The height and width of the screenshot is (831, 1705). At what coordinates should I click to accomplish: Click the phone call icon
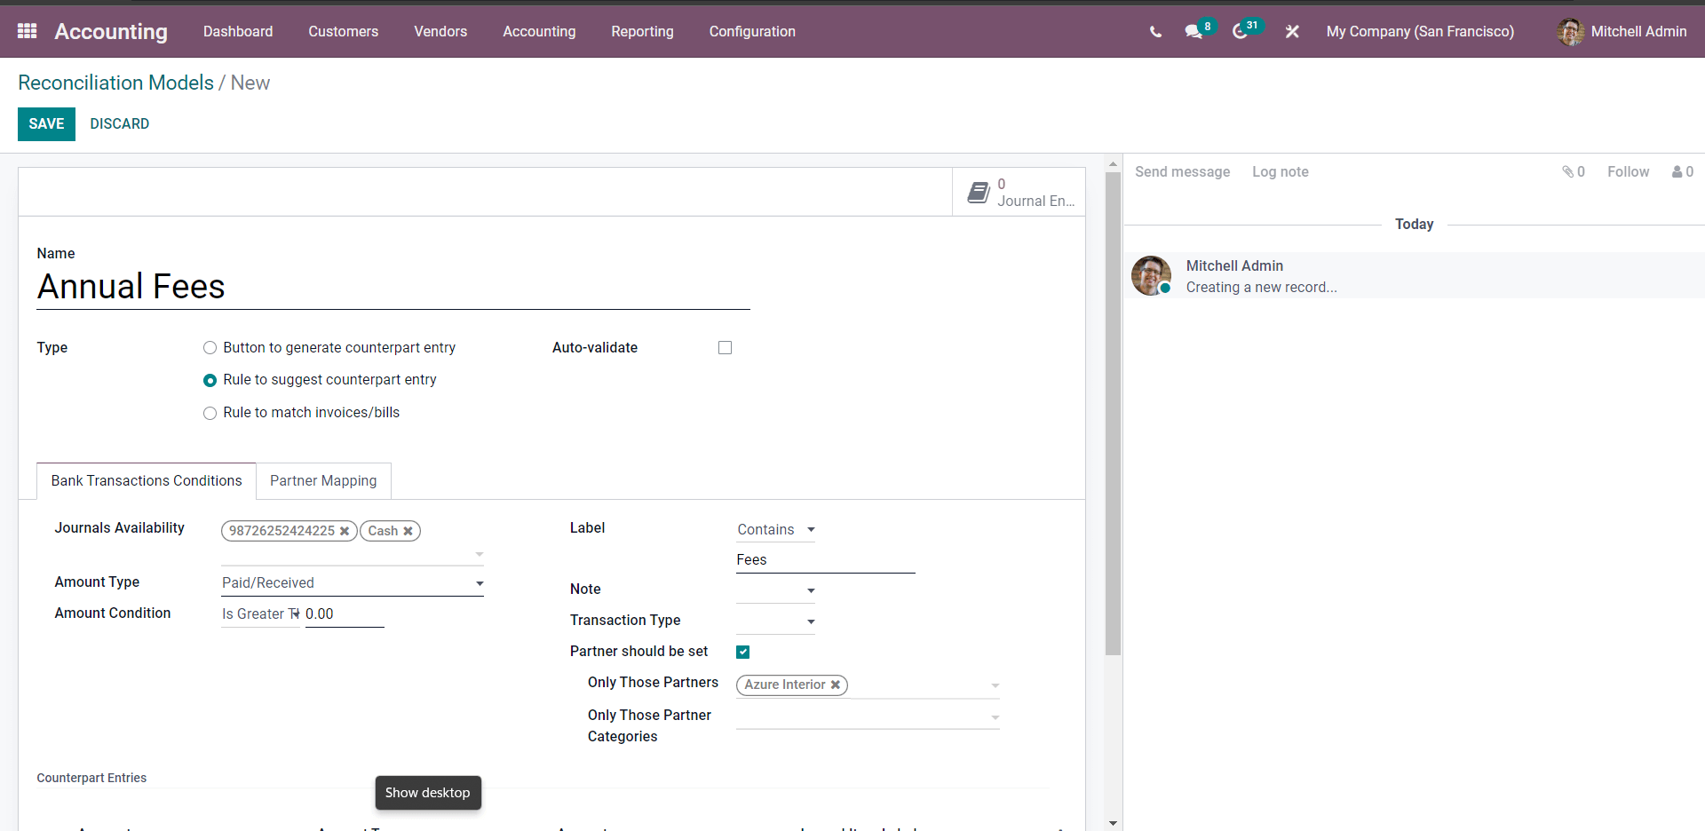[1155, 32]
